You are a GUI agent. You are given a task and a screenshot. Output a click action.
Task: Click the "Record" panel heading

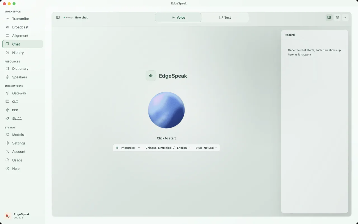click(x=290, y=35)
